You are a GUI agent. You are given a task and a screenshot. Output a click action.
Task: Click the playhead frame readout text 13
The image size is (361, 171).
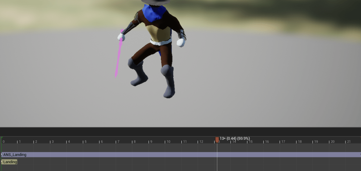tap(222, 138)
